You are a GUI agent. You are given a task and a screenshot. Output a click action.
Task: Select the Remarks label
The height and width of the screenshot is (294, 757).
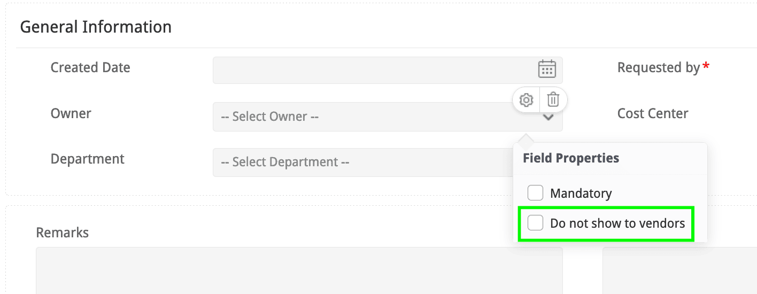(x=63, y=233)
